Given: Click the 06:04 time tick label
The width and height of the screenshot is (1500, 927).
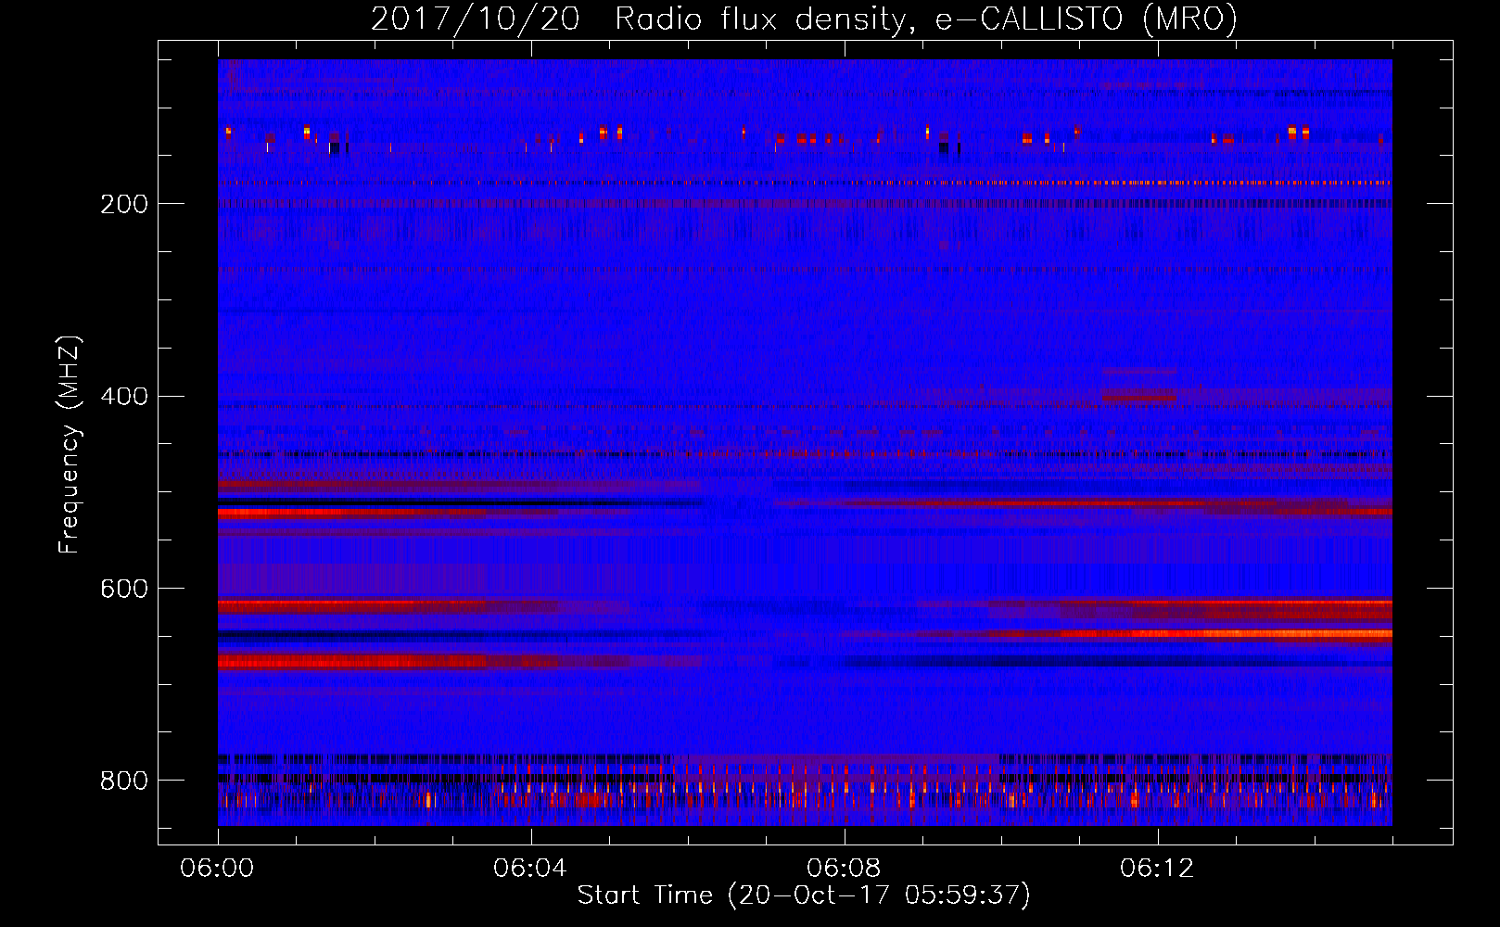Looking at the screenshot, I should click(530, 869).
